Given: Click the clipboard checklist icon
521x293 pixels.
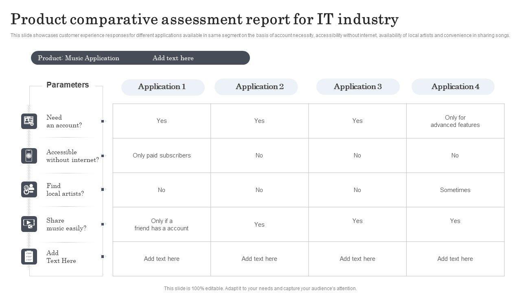Looking at the screenshot, I should click(29, 257).
